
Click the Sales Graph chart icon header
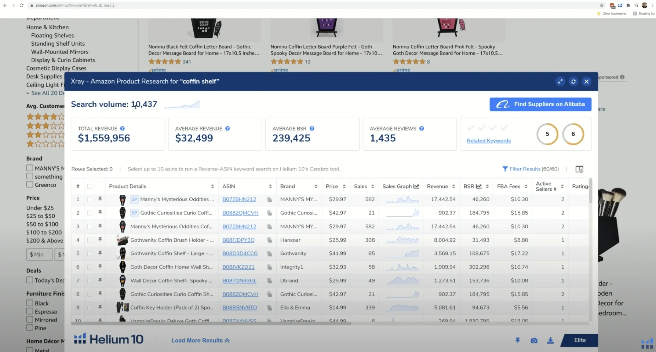tap(416, 186)
